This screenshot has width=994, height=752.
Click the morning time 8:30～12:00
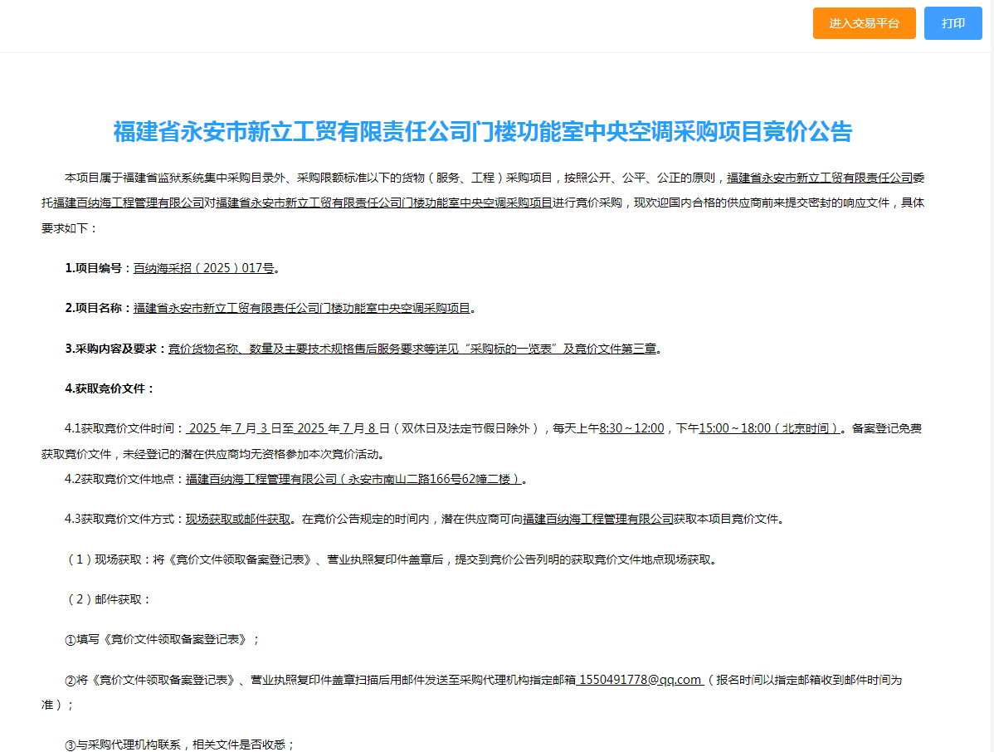[631, 428]
